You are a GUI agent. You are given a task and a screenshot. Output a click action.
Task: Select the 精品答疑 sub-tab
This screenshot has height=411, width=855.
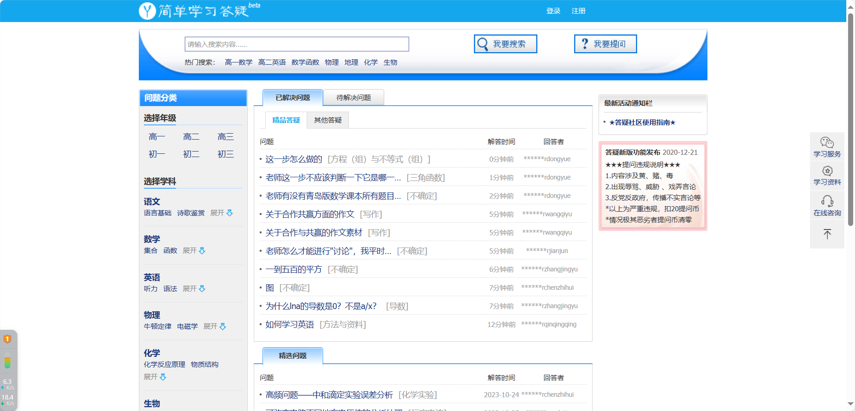[286, 120]
